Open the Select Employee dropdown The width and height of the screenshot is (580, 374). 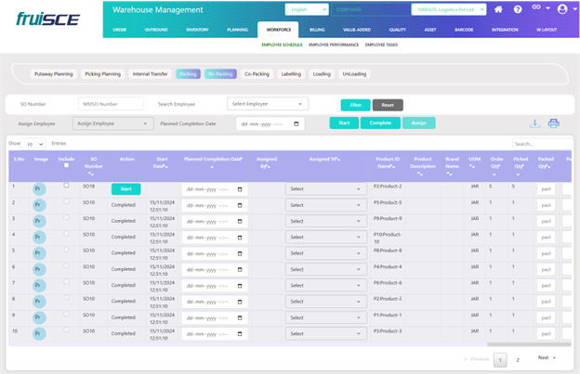point(268,104)
